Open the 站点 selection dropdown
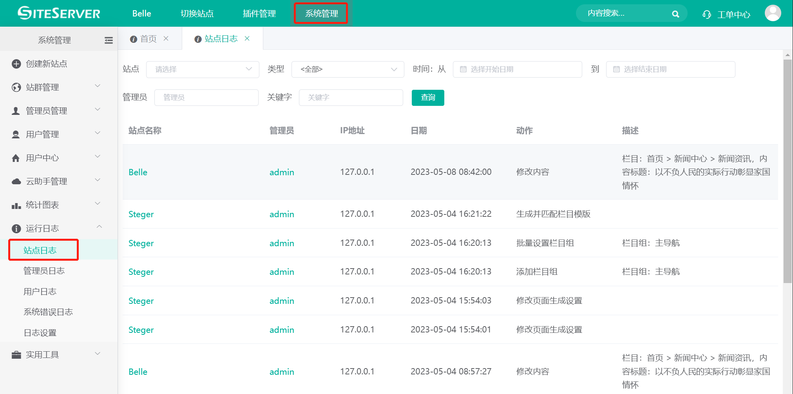The height and width of the screenshot is (394, 793). 202,69
